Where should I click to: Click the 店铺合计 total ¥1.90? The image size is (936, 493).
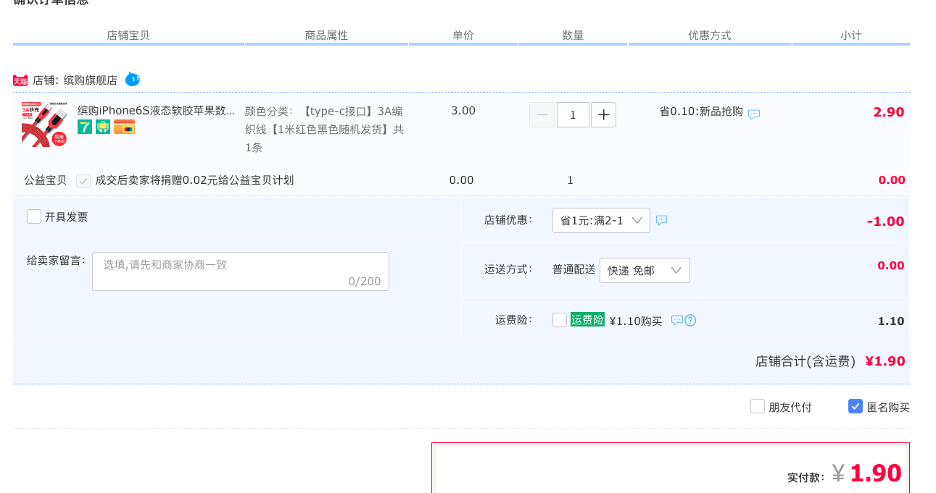(x=885, y=361)
